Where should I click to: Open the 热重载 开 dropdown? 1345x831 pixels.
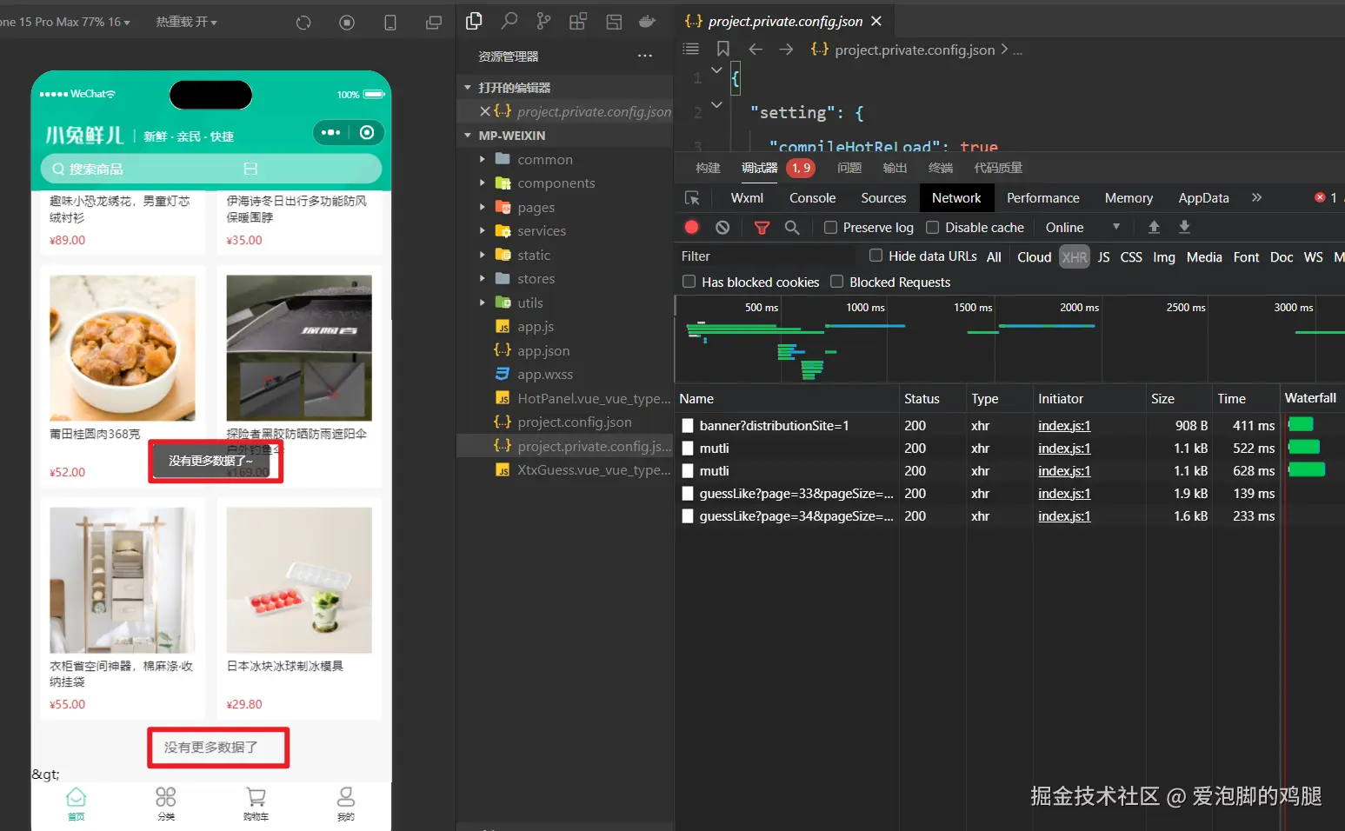186,22
